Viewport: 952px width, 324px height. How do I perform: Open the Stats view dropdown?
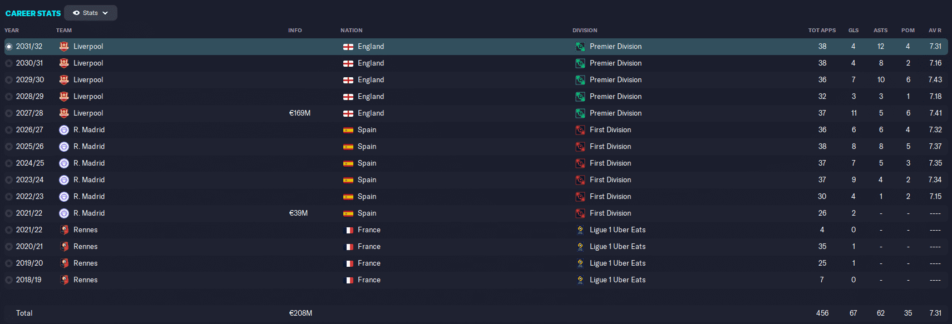pyautogui.click(x=90, y=13)
